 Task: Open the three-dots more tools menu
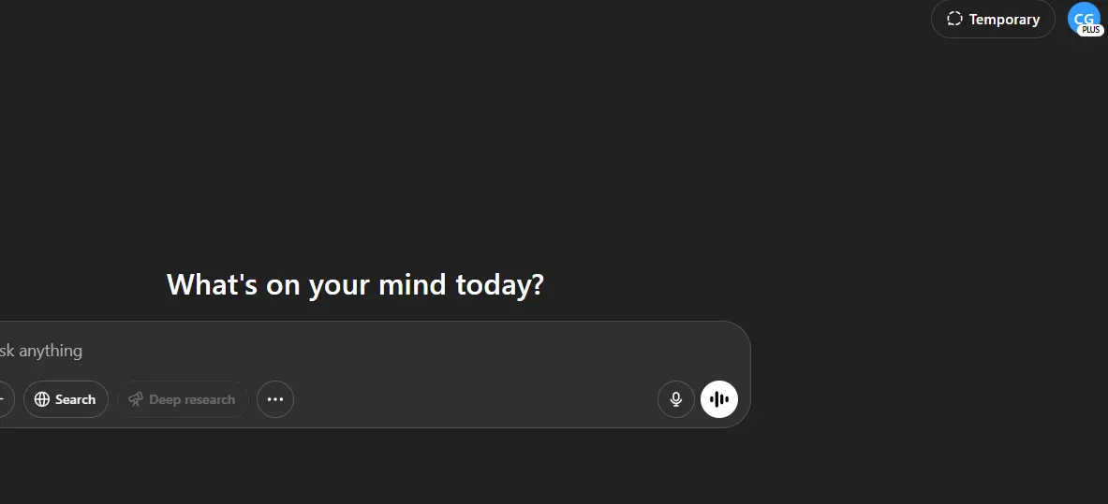tap(274, 399)
